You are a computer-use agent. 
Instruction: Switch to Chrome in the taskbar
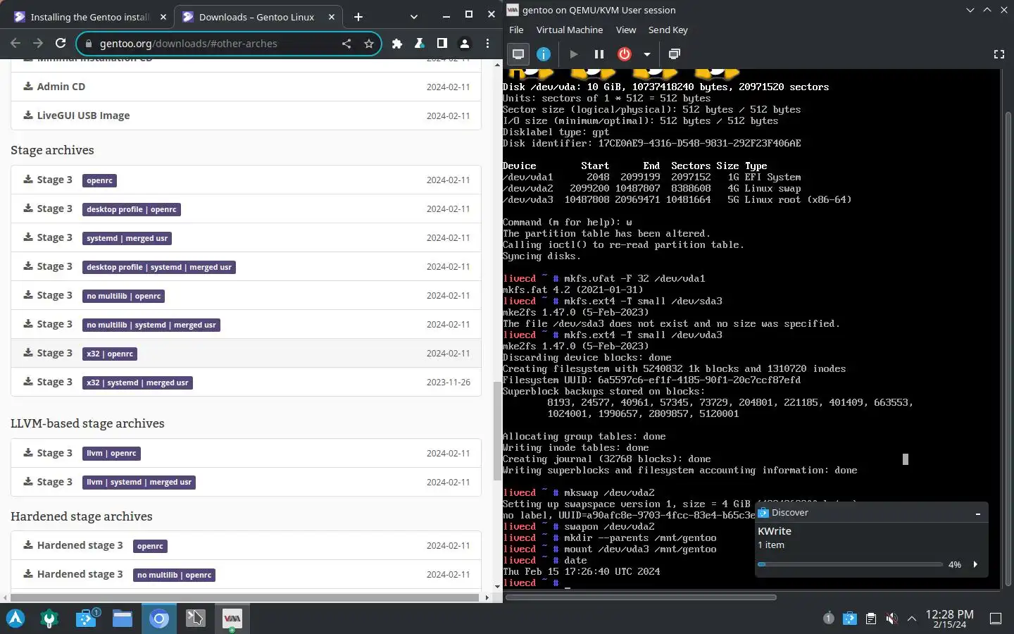pos(159,619)
